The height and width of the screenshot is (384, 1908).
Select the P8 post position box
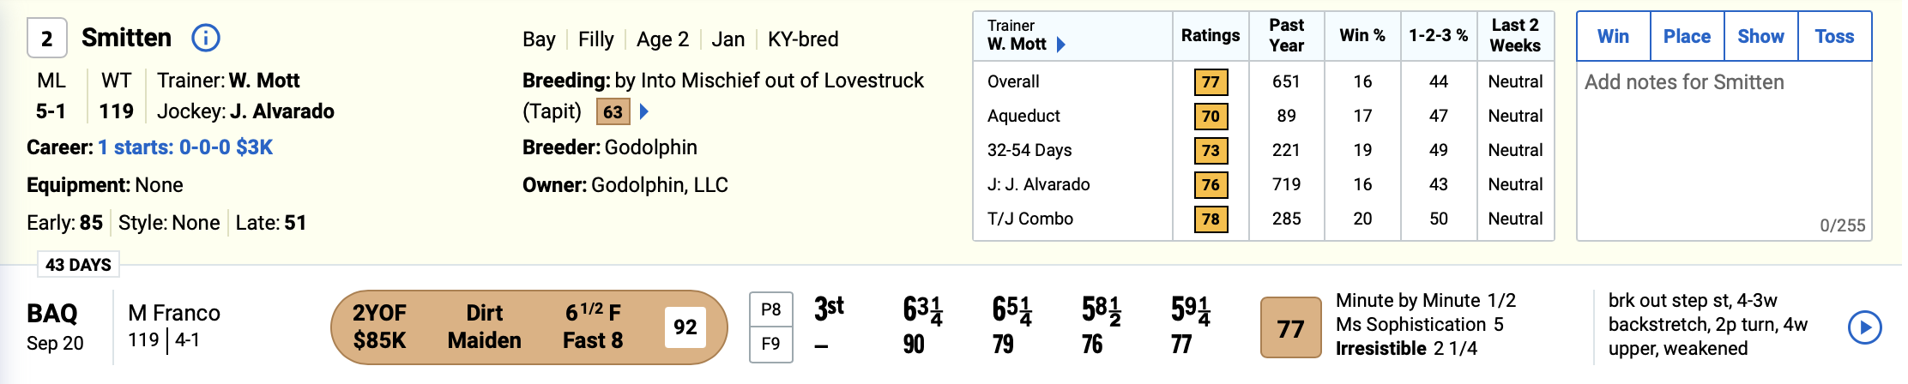770,309
